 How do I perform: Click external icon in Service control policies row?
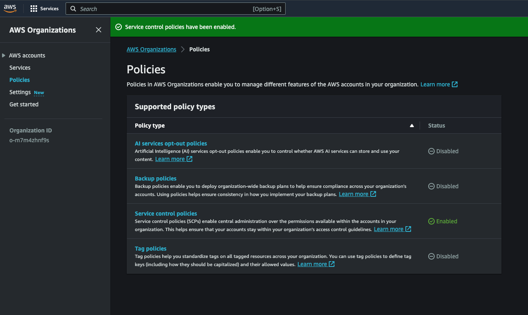(x=408, y=229)
